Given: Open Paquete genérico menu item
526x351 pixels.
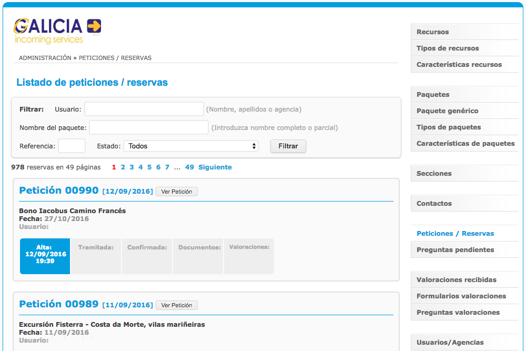Looking at the screenshot, I should click(x=464, y=111).
